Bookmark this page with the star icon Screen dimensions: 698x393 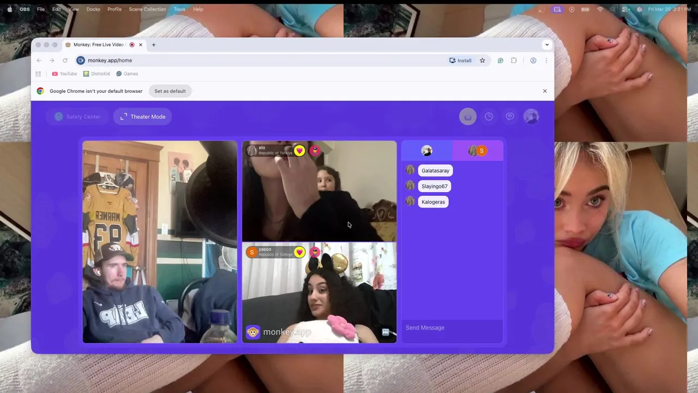482,61
